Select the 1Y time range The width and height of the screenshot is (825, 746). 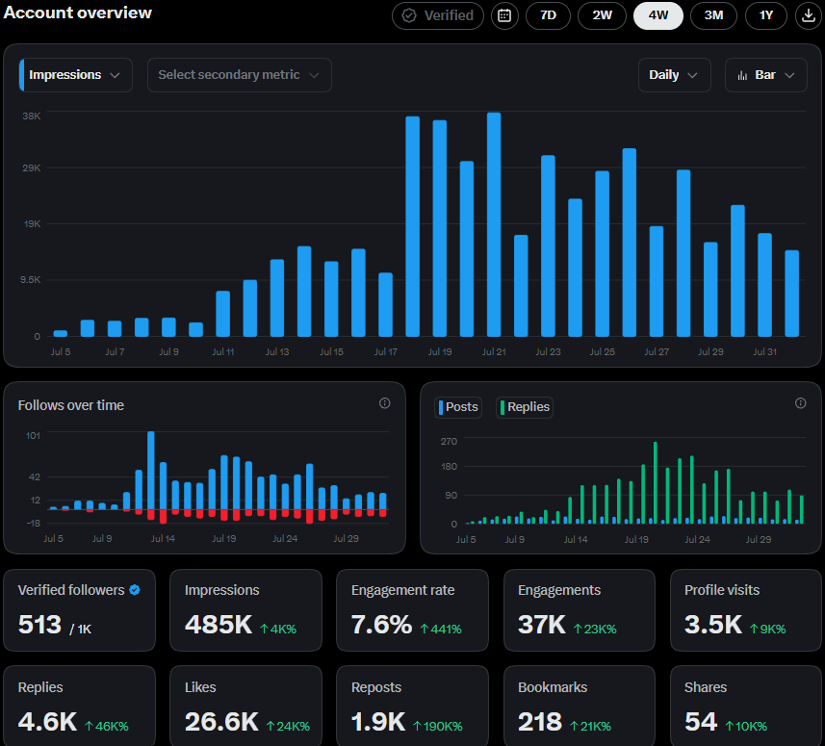(x=766, y=15)
